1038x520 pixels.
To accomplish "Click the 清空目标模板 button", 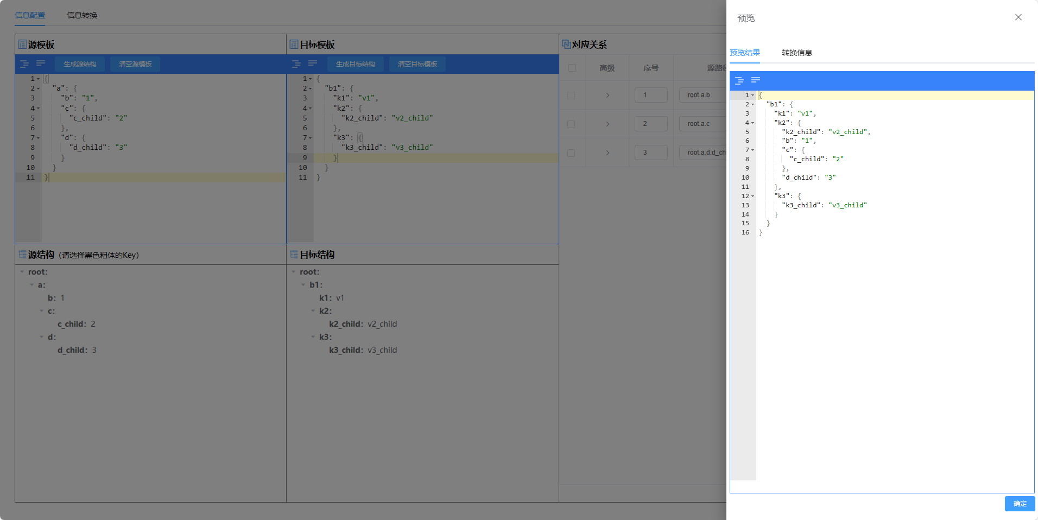I will 417,64.
